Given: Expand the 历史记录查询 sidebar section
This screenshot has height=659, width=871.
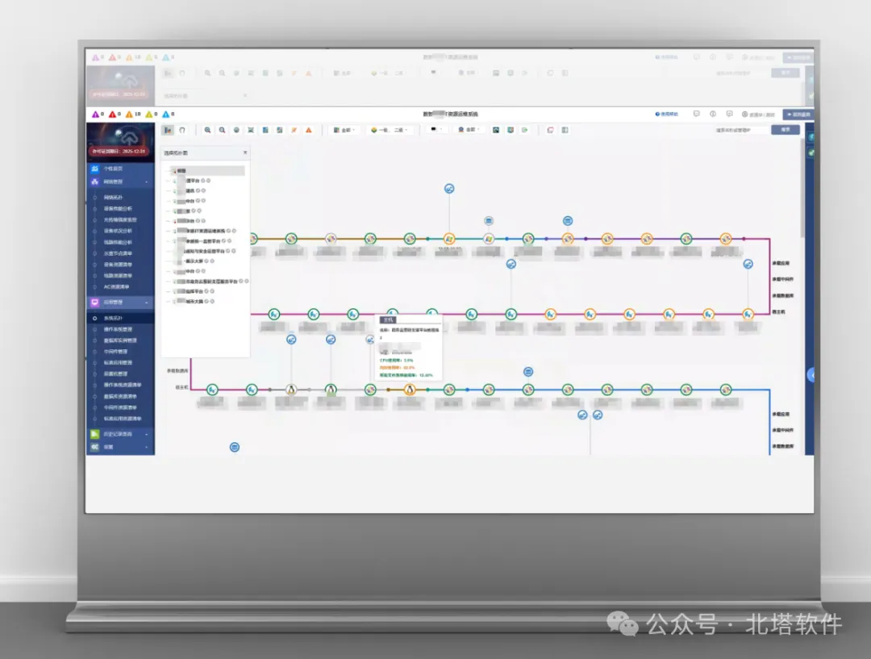Looking at the screenshot, I should click(147, 434).
